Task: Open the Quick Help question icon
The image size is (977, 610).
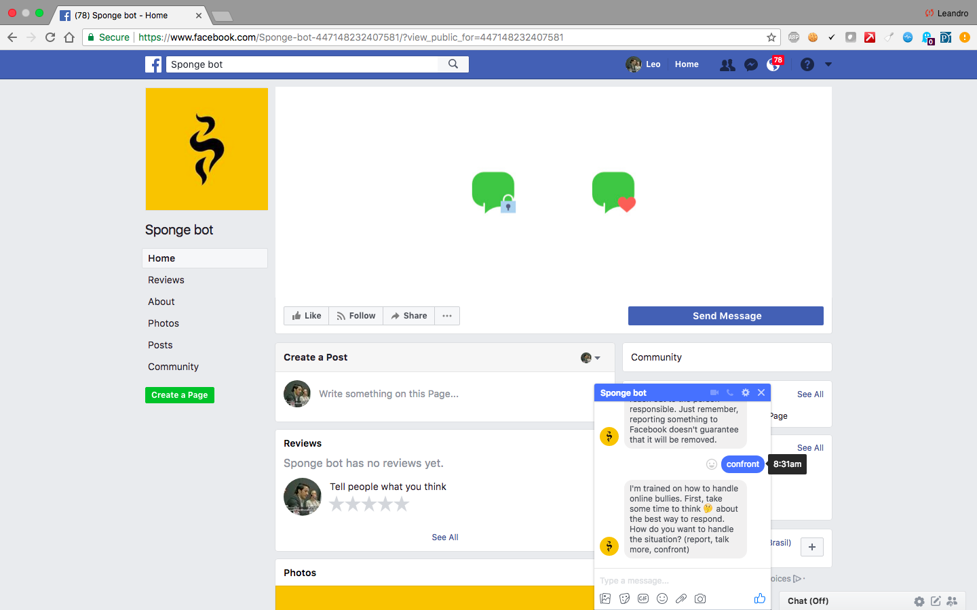Action: 807,64
